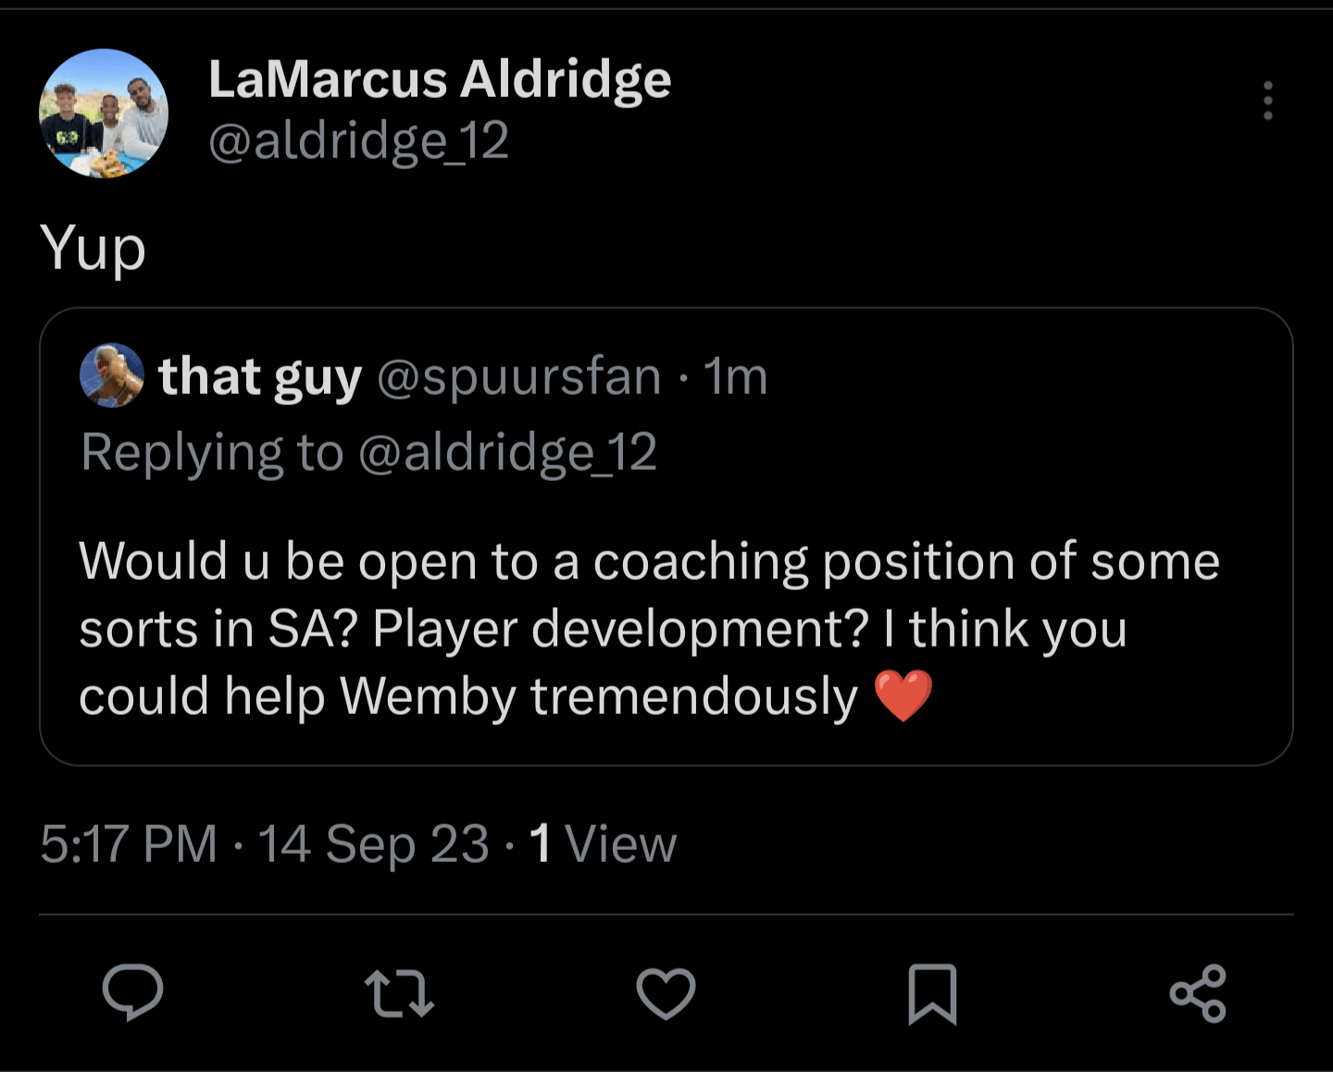
Task: Open the three-dot more options menu
Action: point(1267,101)
